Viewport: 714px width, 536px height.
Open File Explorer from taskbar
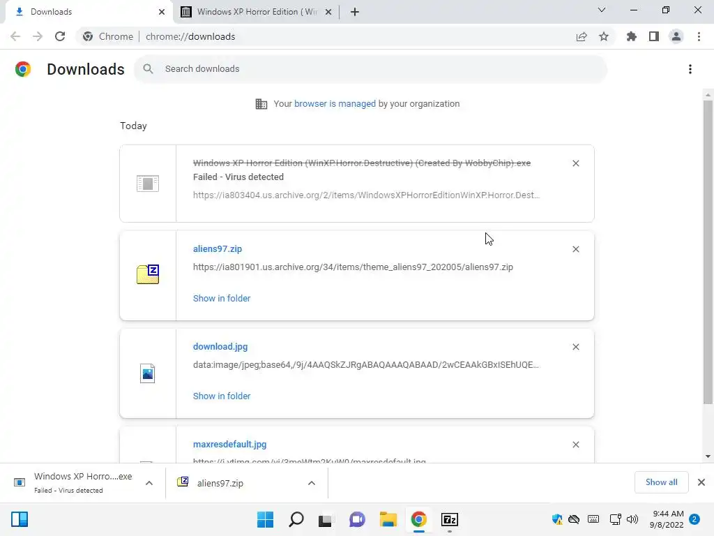point(388,519)
